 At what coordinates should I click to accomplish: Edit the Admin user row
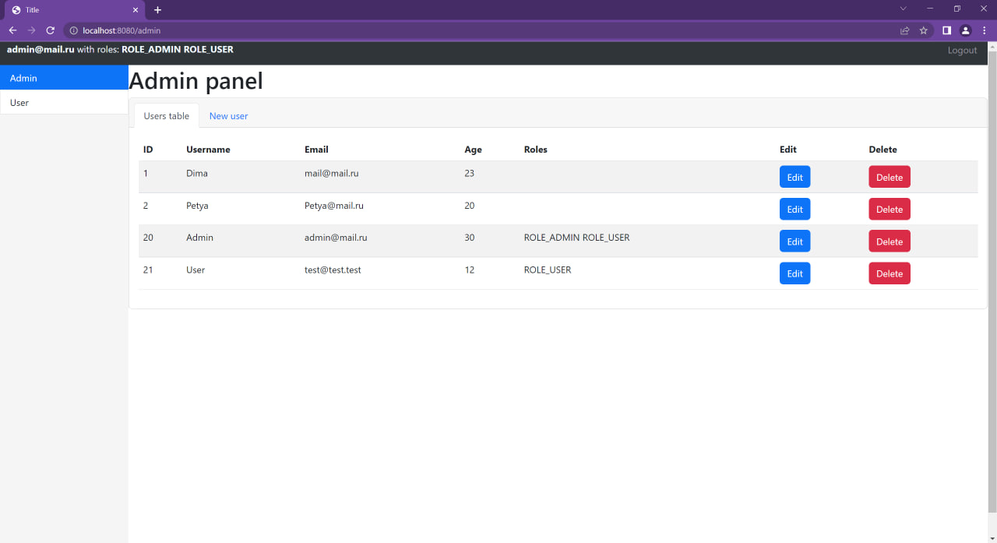[794, 242]
